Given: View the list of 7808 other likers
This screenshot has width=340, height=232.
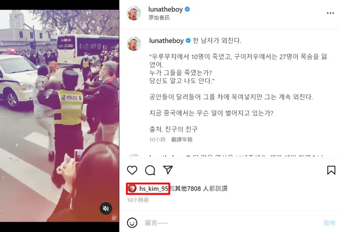Looking at the screenshot, I should [201, 188].
